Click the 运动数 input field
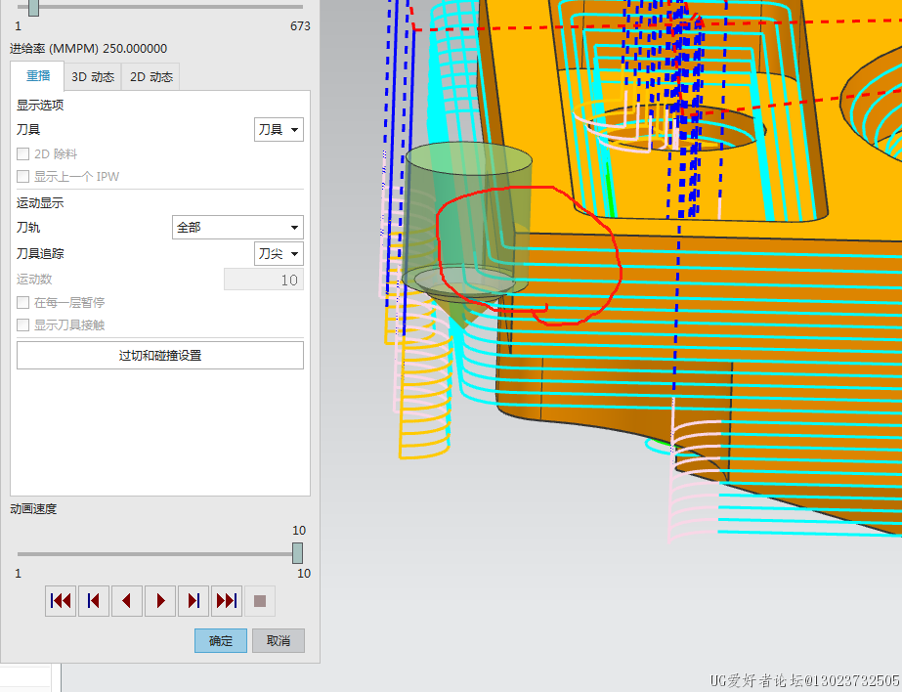Viewport: 902px width, 692px height. pos(264,281)
